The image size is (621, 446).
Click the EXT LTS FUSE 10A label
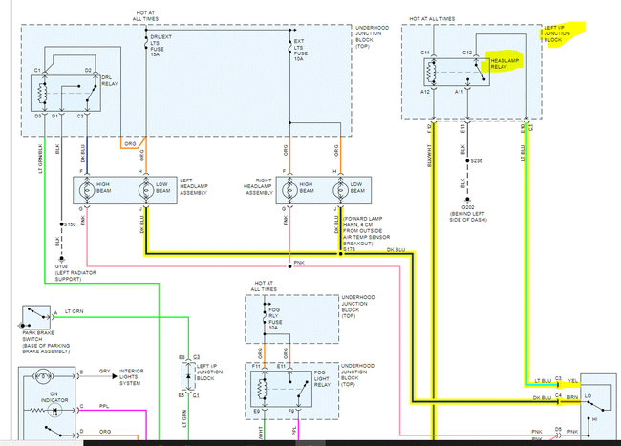pyautogui.click(x=301, y=50)
